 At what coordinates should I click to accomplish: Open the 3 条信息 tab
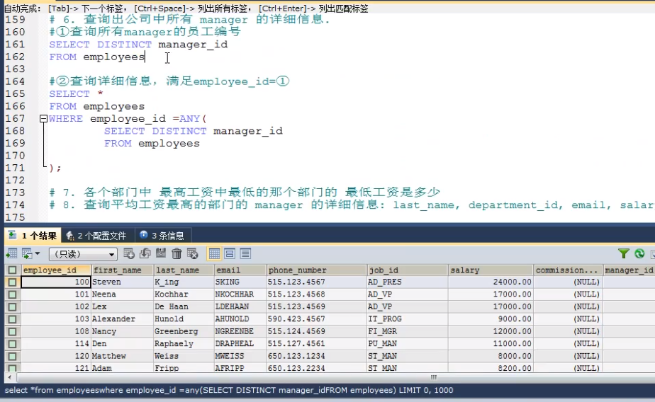click(x=162, y=236)
